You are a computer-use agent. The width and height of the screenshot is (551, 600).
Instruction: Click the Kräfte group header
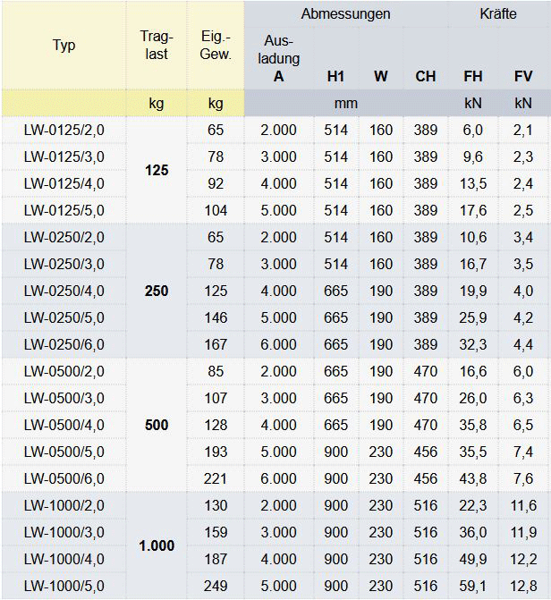click(498, 14)
